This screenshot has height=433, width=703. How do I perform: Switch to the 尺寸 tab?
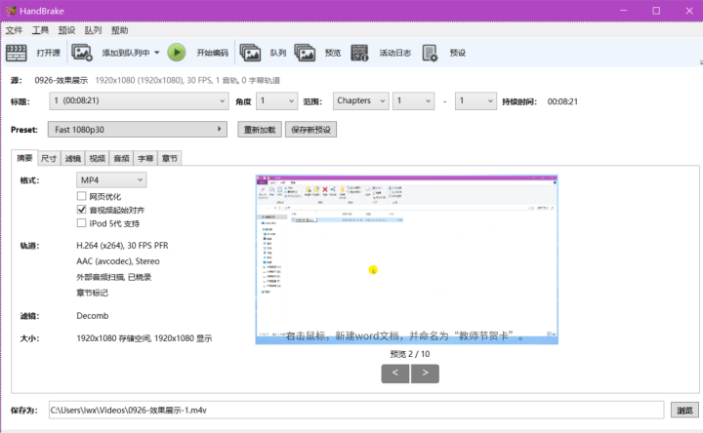coord(49,158)
